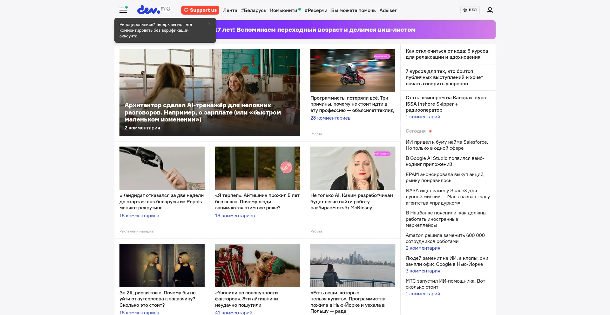The height and width of the screenshot is (315, 610).
Task: Open the Лента menu item
Action: pos(230,10)
